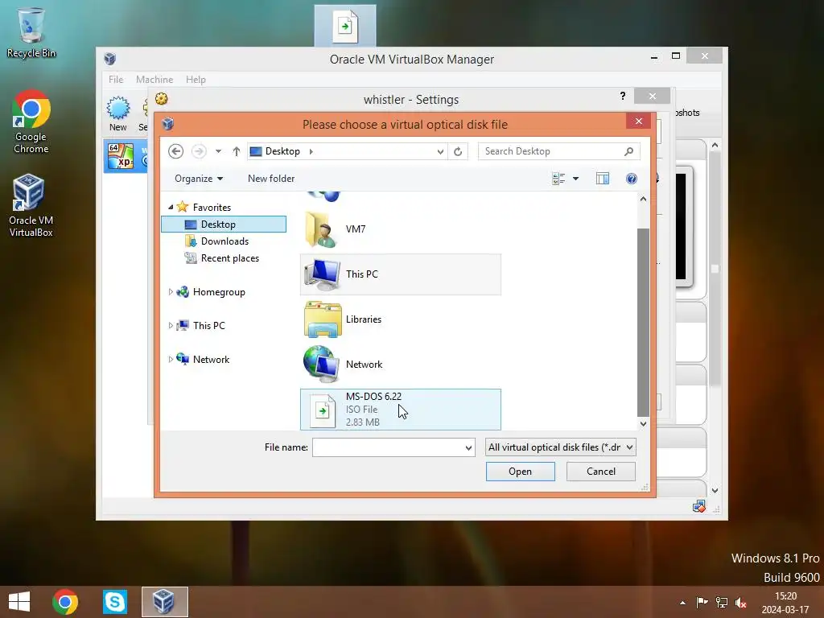824x618 pixels.
Task: Expand the Homegroup tree node
Action: coord(171,292)
